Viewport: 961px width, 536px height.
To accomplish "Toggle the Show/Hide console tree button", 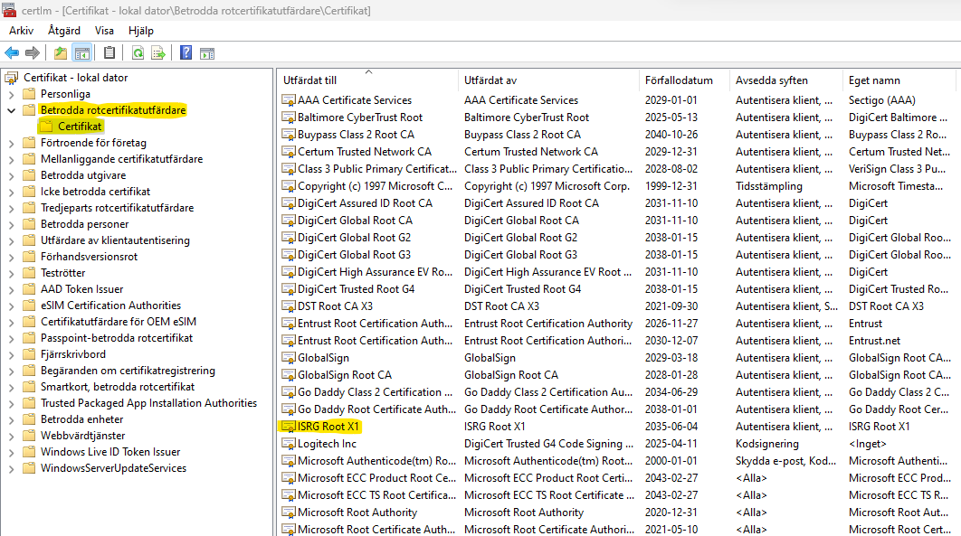I will 81,53.
